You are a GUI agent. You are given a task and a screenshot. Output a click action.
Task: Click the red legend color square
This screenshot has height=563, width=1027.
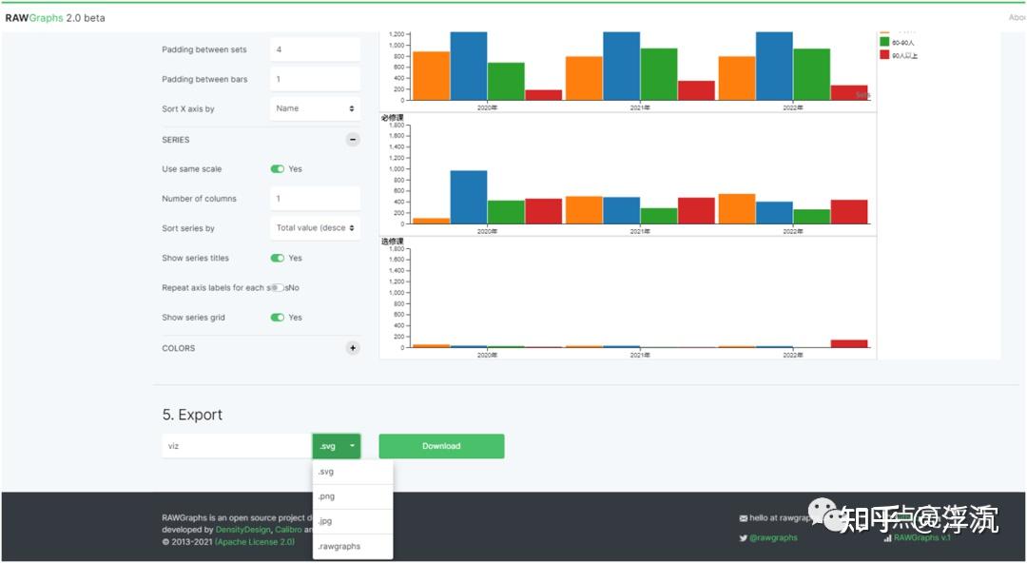coord(884,55)
